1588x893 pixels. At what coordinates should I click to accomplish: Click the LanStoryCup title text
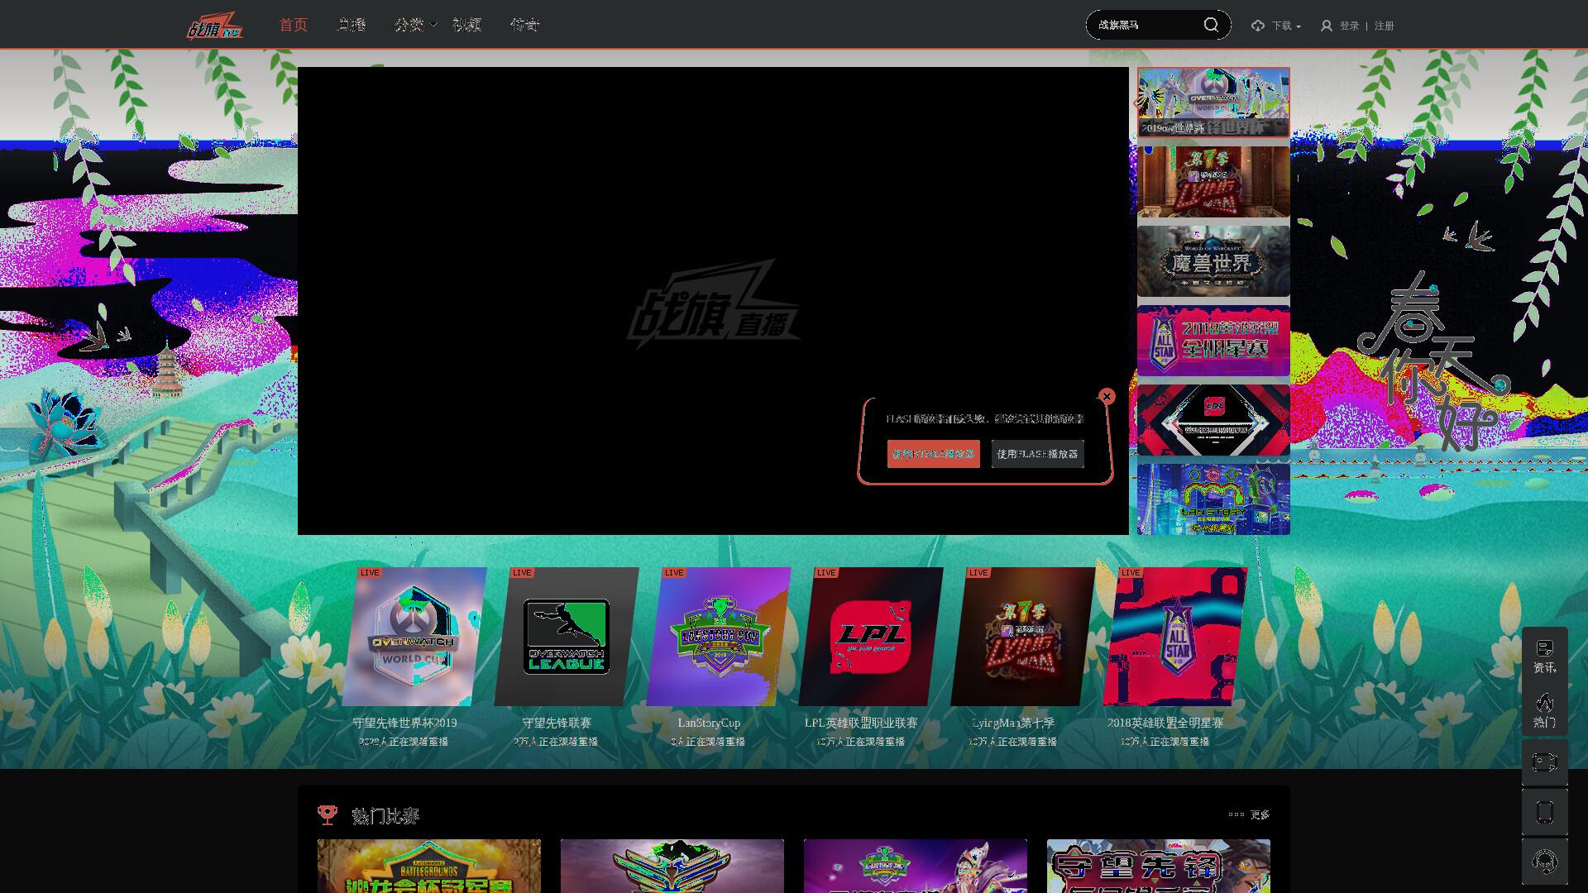[x=709, y=723]
